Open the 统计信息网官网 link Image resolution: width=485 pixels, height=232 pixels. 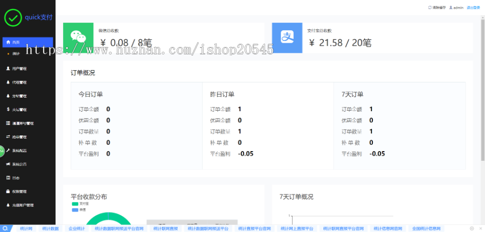(387, 229)
